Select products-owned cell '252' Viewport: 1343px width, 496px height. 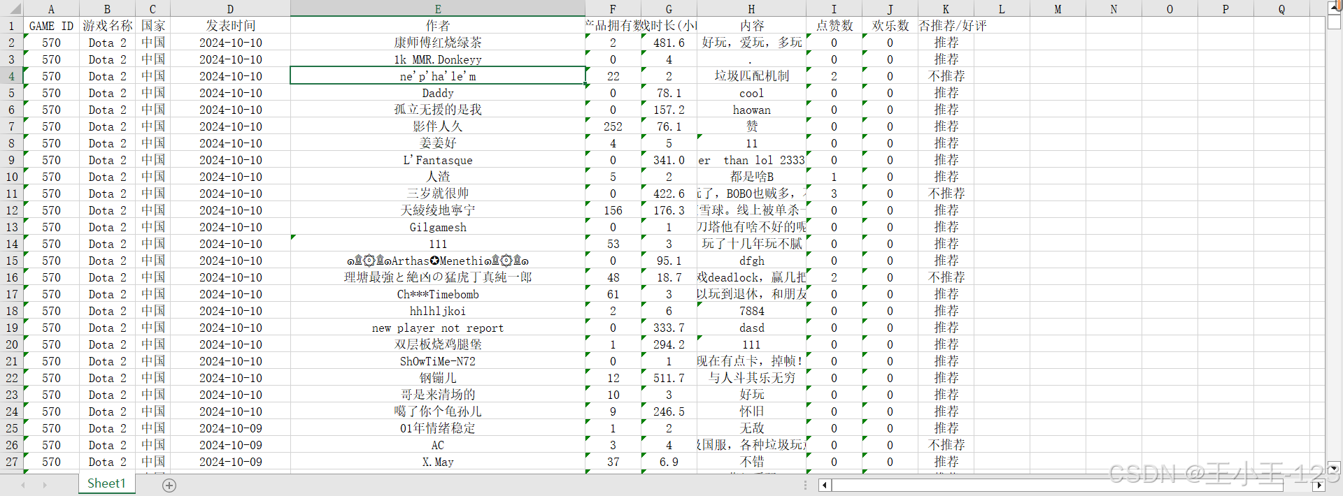pyautogui.click(x=613, y=126)
